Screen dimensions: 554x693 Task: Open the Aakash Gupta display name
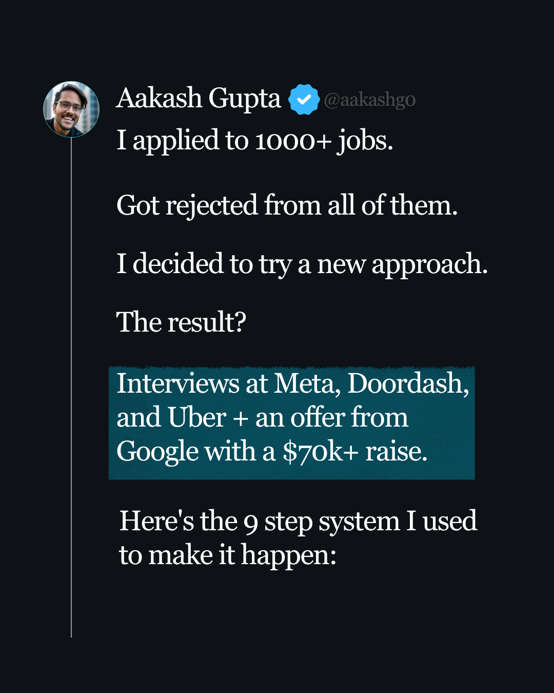pos(199,98)
